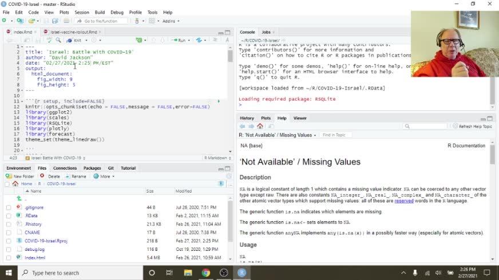This screenshot has width=499, height=280.
Task: Click the Delete button in Files pane
Action: pyautogui.click(x=50, y=177)
